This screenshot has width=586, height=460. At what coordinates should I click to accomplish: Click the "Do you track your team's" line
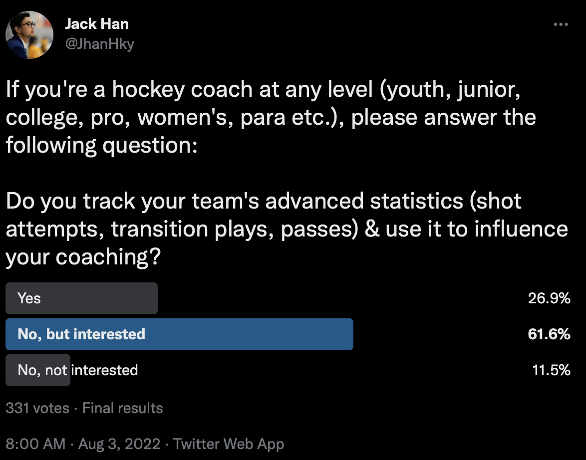pos(263,201)
